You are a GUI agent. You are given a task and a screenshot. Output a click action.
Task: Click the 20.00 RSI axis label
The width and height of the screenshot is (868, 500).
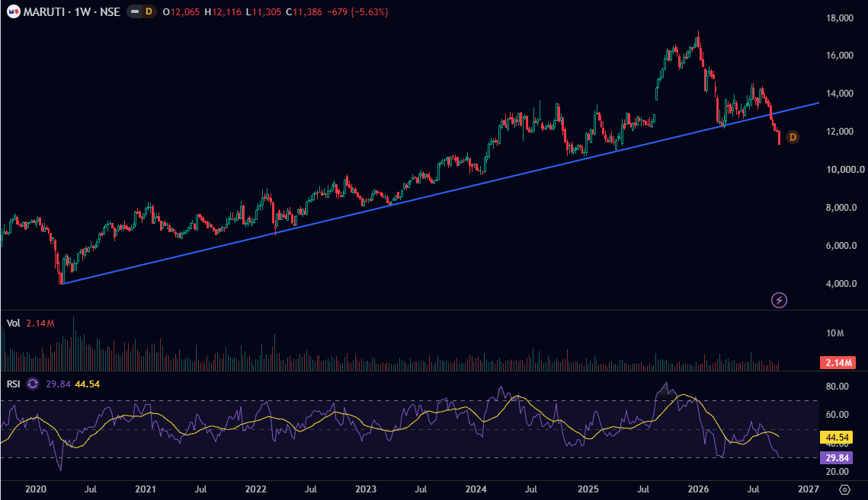837,472
